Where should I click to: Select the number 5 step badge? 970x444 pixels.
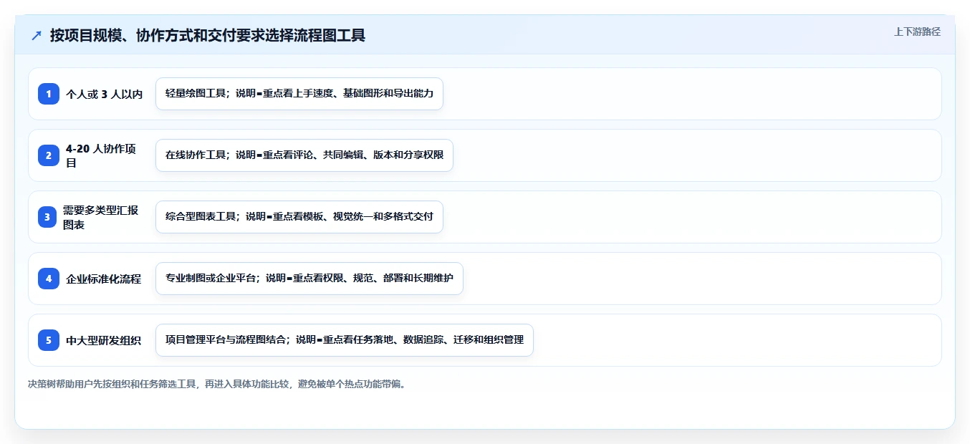[49, 340]
